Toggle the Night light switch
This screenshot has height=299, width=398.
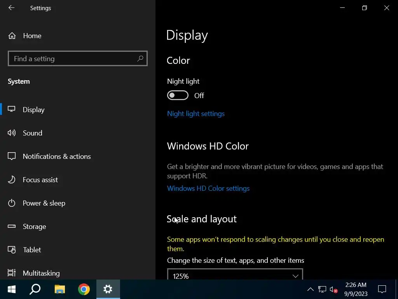(178, 95)
